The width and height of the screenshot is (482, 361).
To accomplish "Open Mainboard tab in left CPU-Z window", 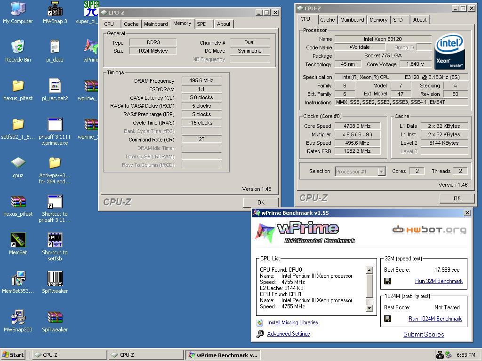I will pyautogui.click(x=156, y=24).
